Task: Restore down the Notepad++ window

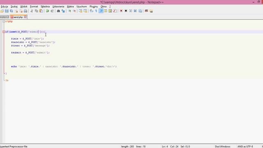Action: tap(258, 2)
